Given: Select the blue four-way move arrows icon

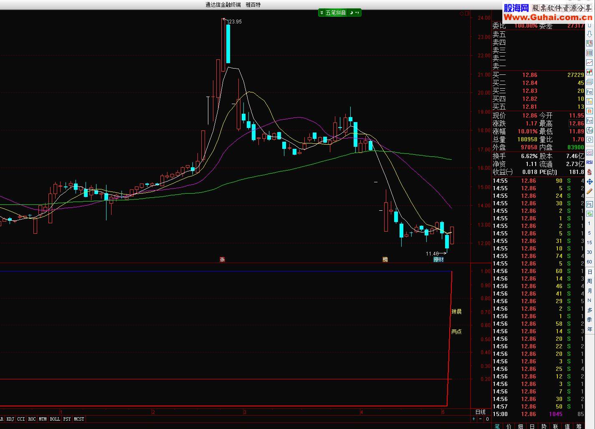Looking at the screenshot, I should tap(590, 181).
